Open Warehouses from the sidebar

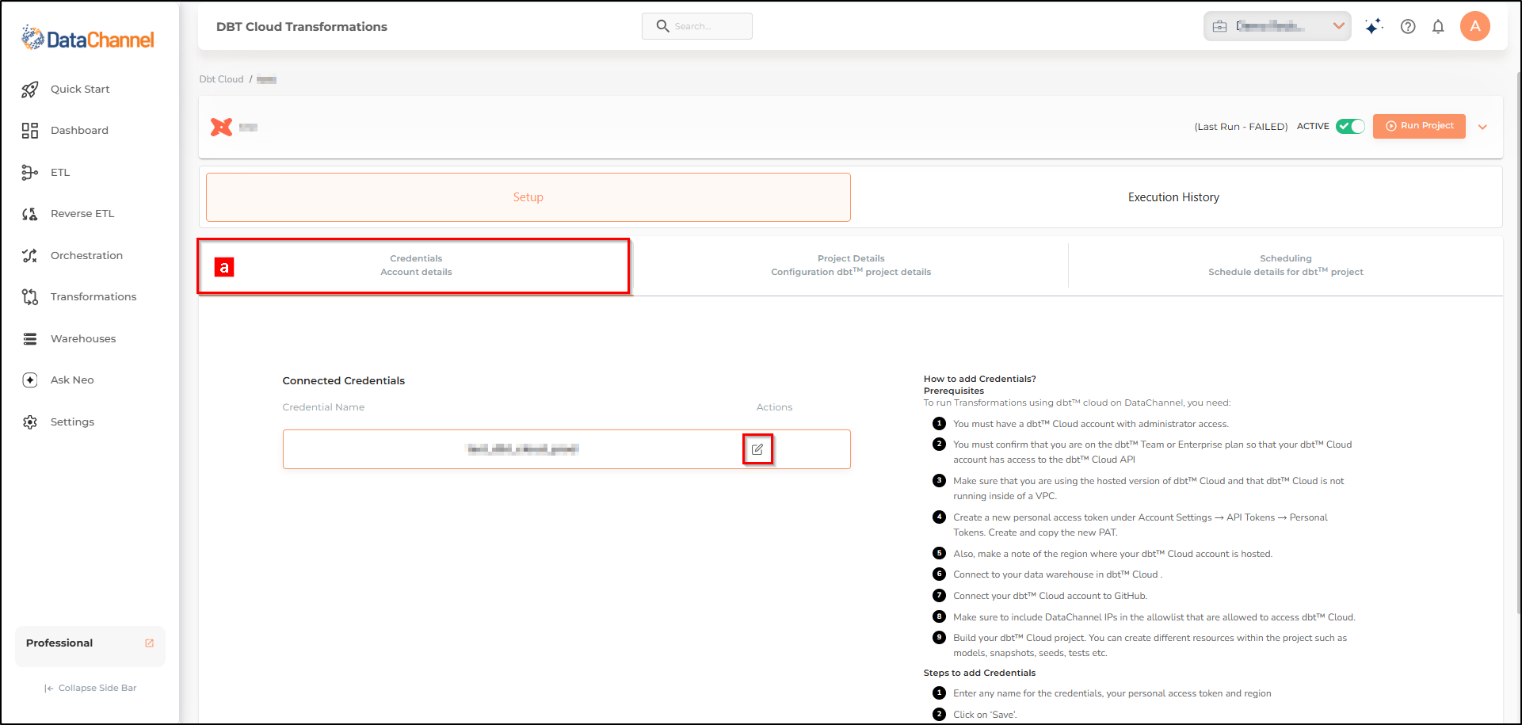point(83,339)
